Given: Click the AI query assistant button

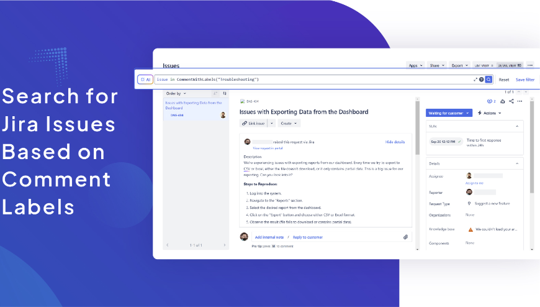Looking at the screenshot, I should 145,80.
